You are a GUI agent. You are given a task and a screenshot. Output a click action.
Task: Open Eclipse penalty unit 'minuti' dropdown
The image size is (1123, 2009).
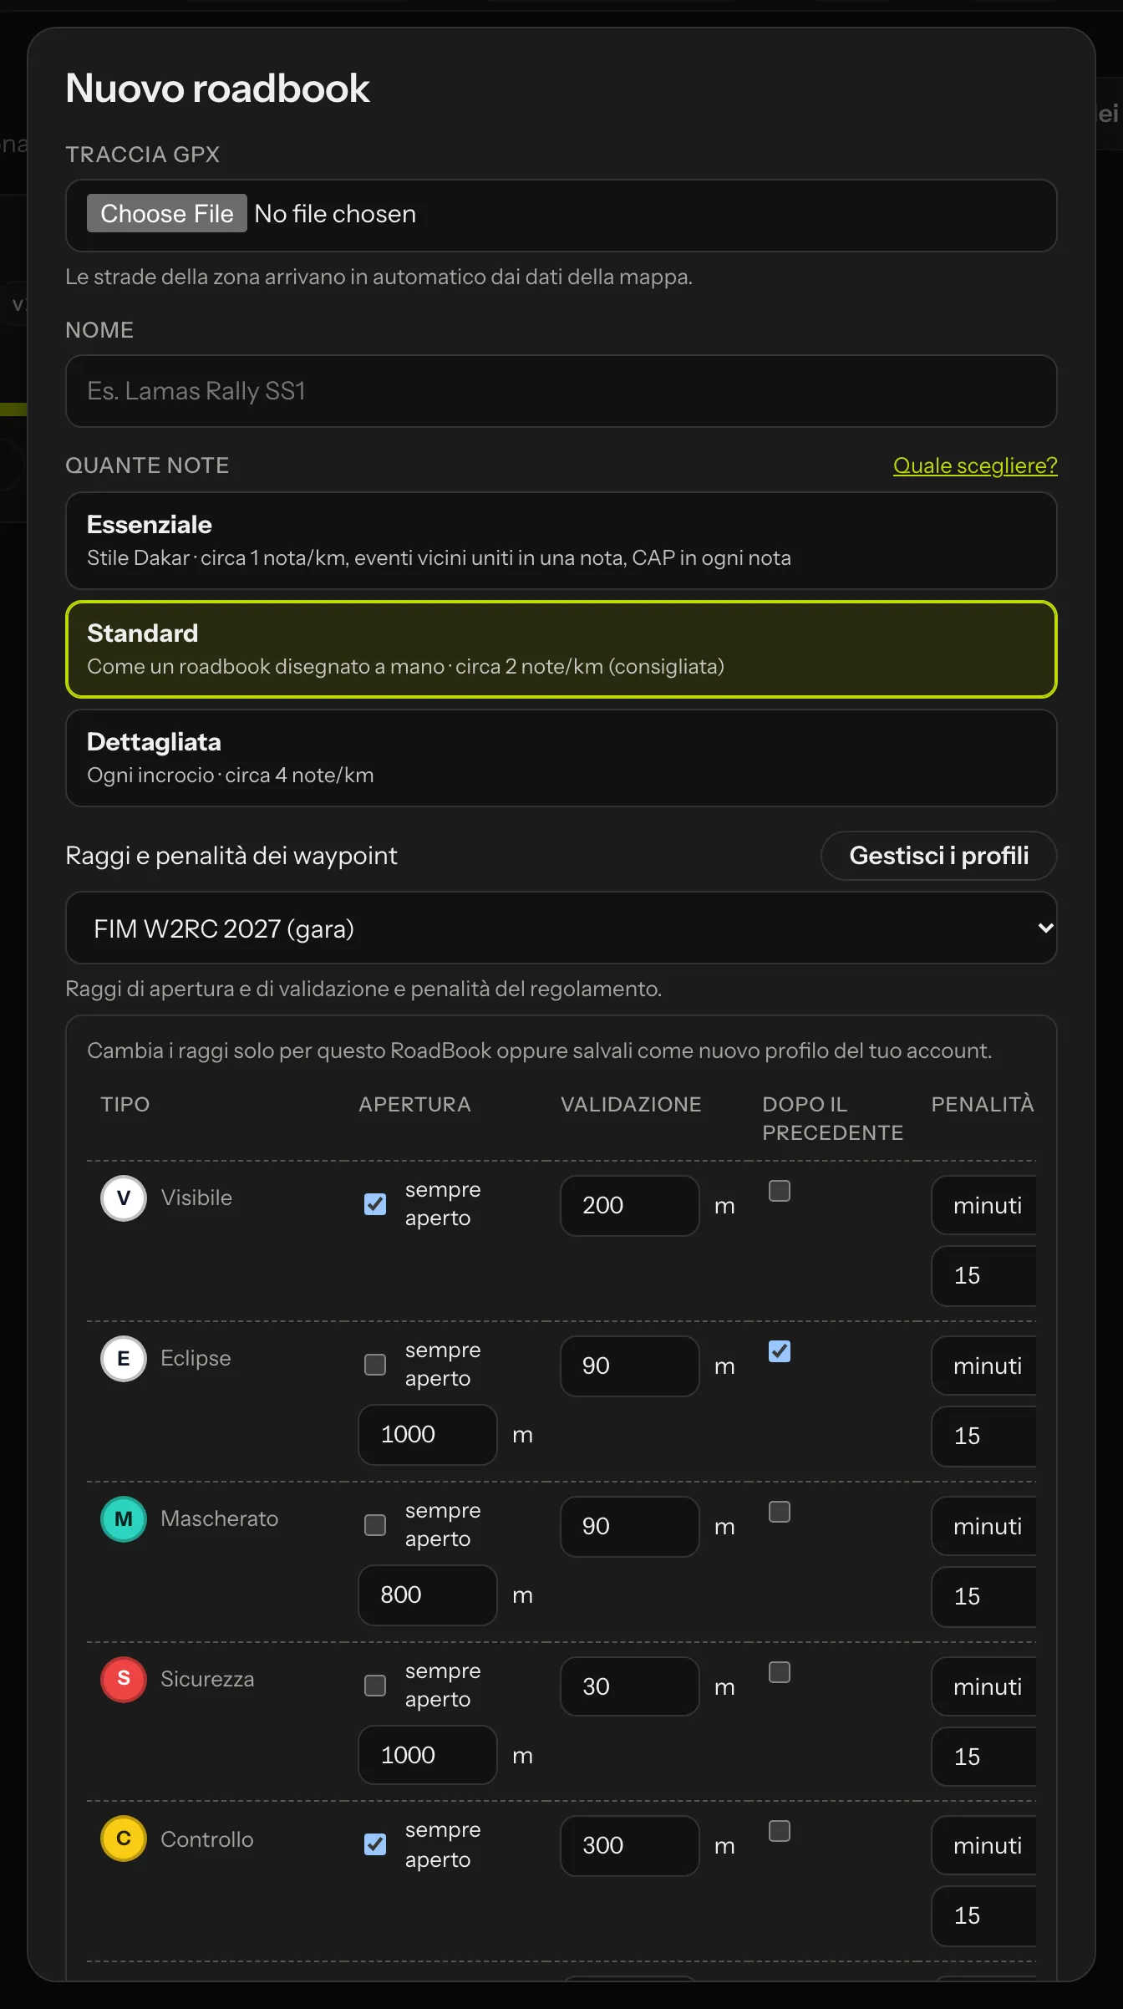coord(984,1366)
